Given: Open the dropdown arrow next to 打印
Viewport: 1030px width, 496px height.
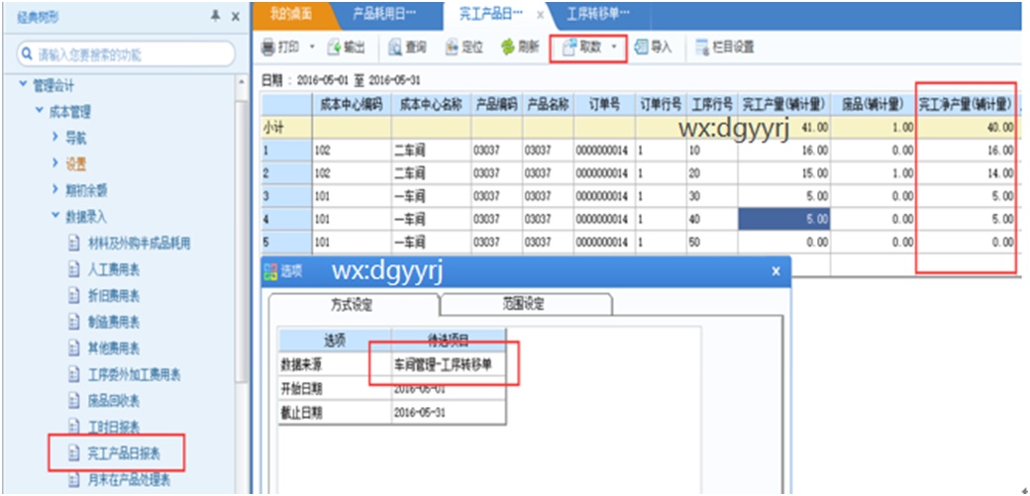Looking at the screenshot, I should 312,48.
